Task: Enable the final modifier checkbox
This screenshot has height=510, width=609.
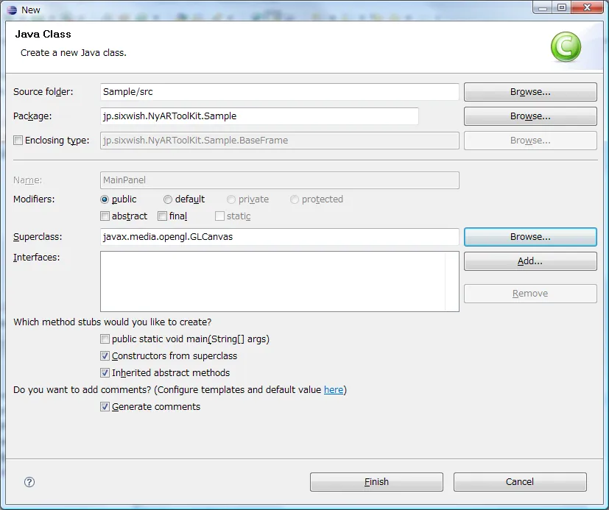Action: [x=162, y=216]
